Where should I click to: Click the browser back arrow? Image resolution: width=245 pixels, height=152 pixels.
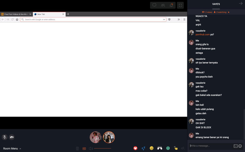[x=3, y=20]
